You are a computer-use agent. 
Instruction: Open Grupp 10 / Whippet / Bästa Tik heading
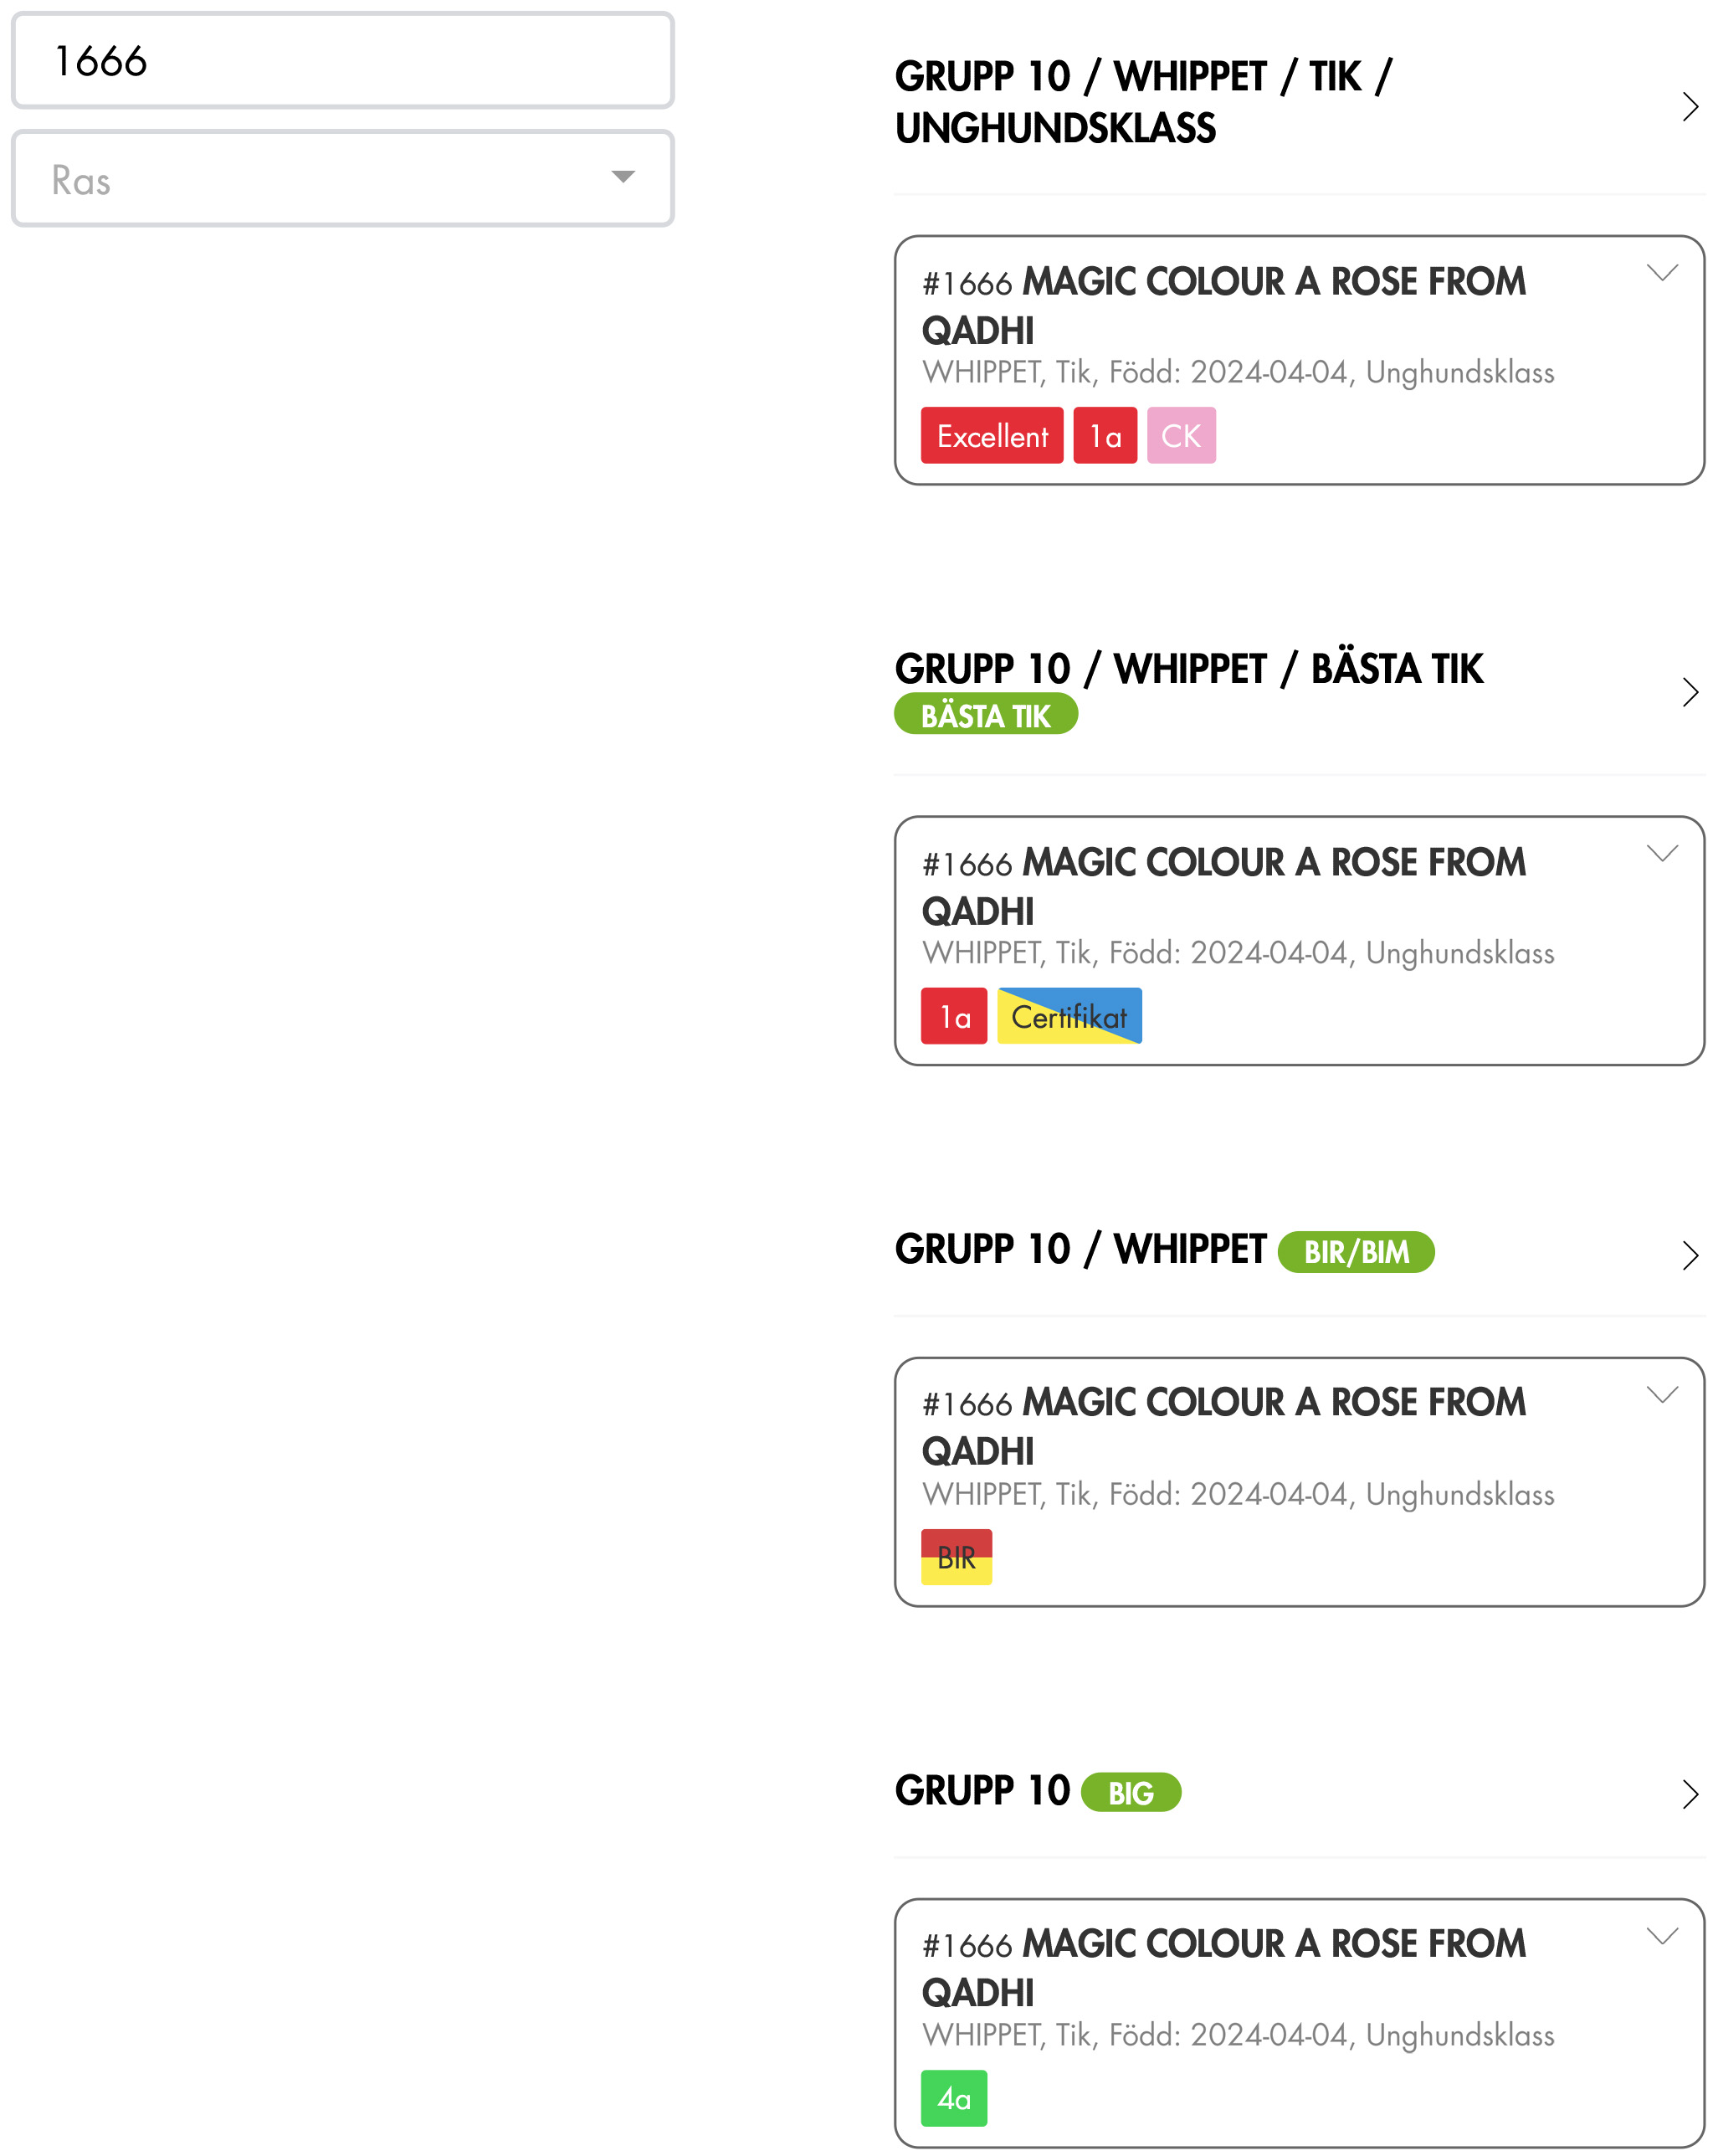1187,669
